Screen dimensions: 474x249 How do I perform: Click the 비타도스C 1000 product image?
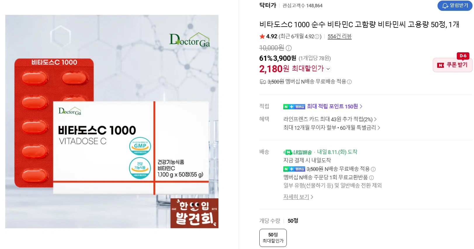click(x=112, y=122)
